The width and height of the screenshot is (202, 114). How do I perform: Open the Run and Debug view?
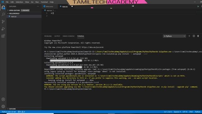[x=3, y=29]
